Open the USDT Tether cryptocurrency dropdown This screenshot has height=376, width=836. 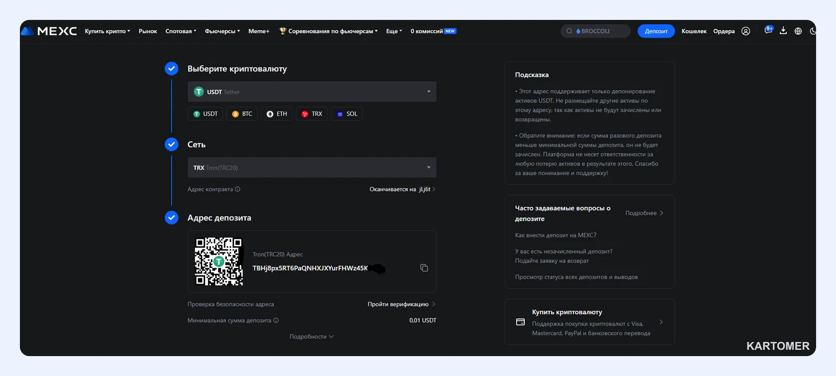[x=312, y=92]
